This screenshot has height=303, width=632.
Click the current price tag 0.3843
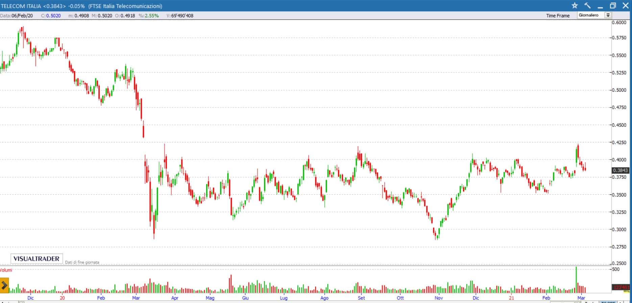[x=620, y=170]
